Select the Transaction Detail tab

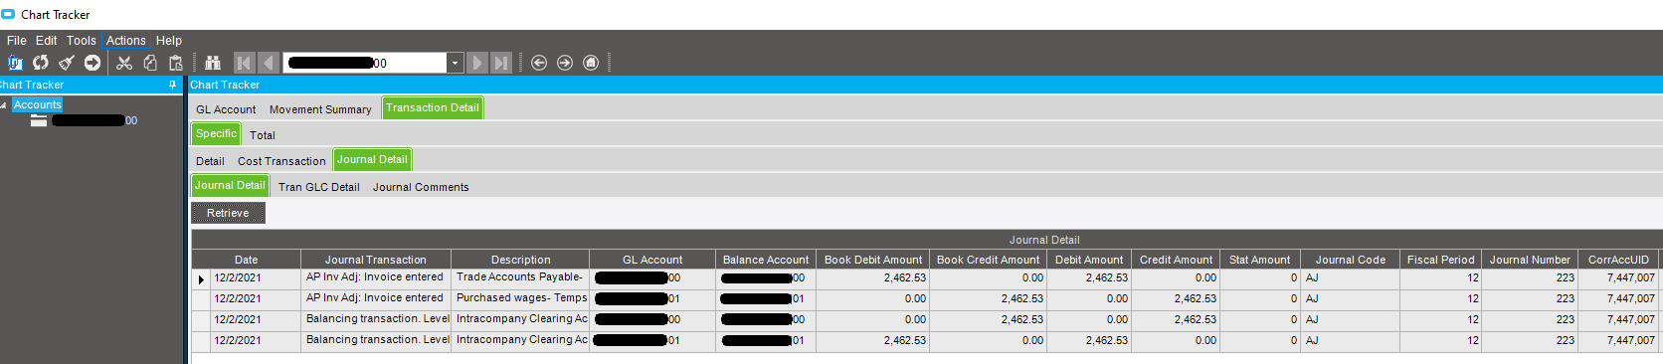[x=433, y=107]
